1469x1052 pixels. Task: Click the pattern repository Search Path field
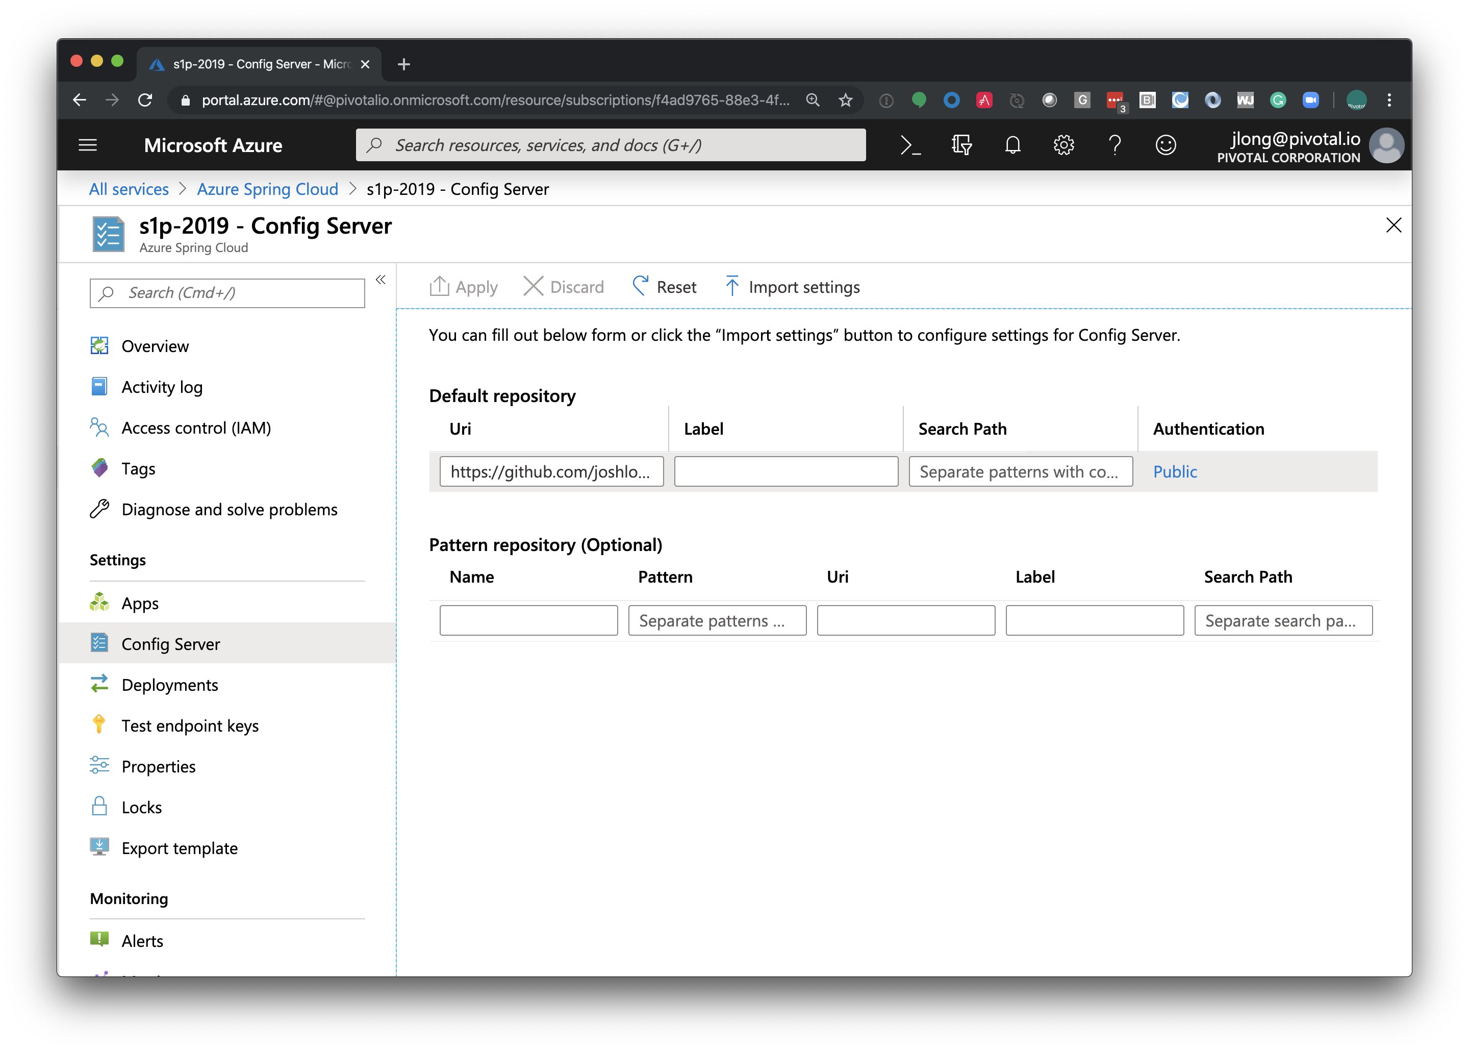[x=1283, y=620]
